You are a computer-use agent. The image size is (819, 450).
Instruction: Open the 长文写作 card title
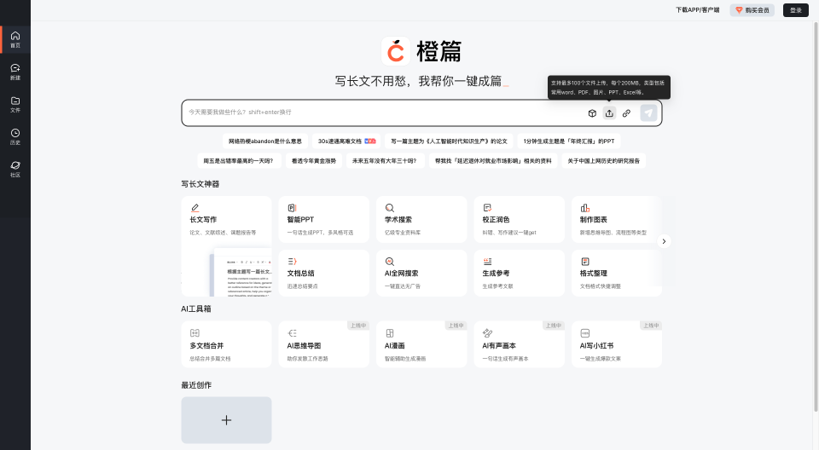pos(203,220)
